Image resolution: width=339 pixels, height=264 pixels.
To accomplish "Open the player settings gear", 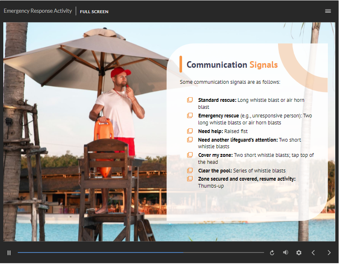I will [x=299, y=253].
